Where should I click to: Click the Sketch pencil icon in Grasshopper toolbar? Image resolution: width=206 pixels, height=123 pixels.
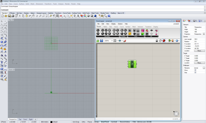[x=125, y=41]
